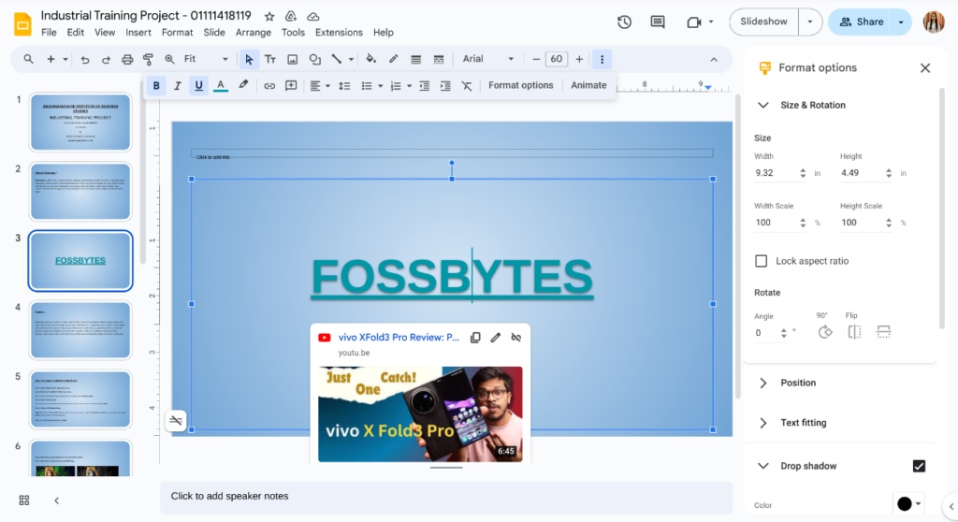Click the insert link icon

[269, 85]
